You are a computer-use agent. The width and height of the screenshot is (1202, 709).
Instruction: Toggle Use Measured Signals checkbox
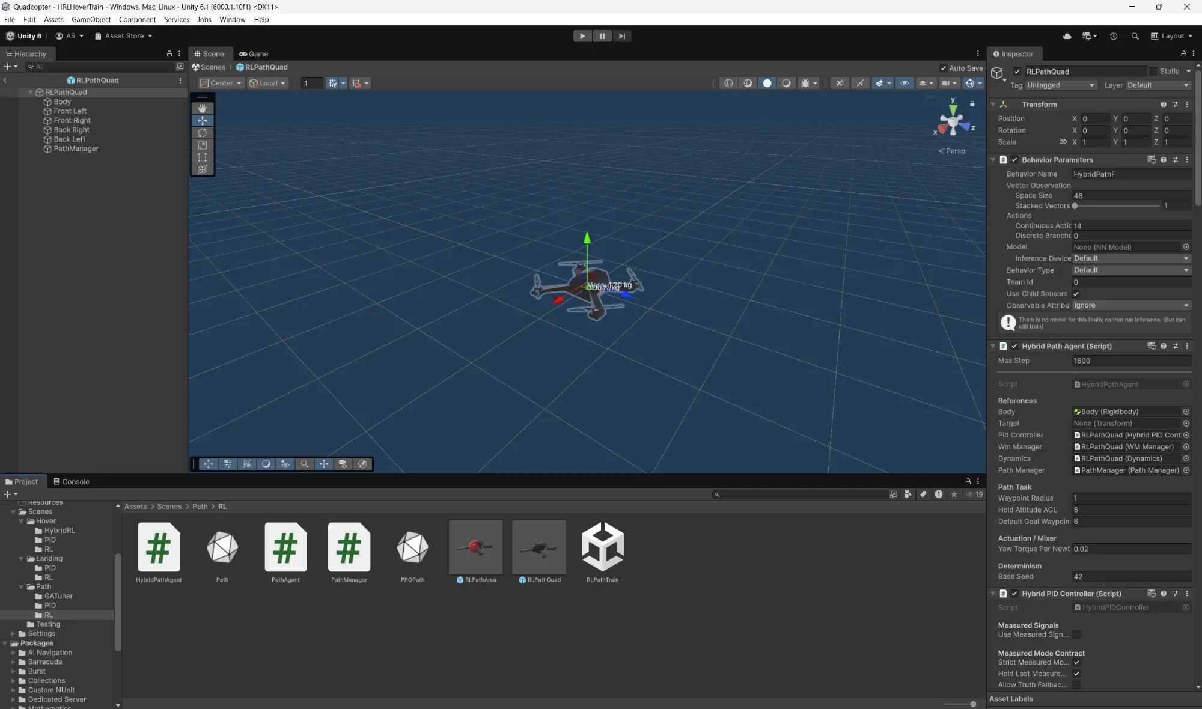coord(1076,634)
